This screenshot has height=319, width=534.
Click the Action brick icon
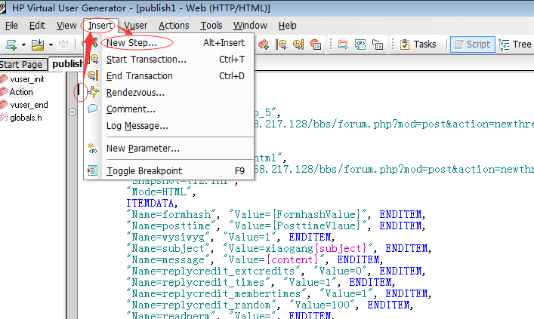tap(4, 92)
